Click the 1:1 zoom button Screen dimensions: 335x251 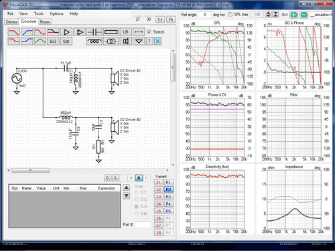(160, 19)
